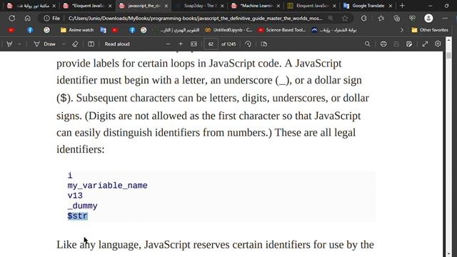457x257 pixels.
Task: Click the v13 code line
Action: [75, 196]
